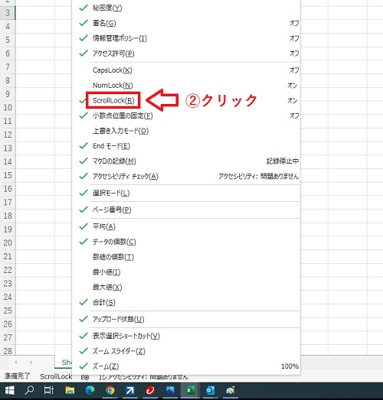This screenshot has height=400, width=383.
Task: Select row 27 header
Action: coord(8,337)
